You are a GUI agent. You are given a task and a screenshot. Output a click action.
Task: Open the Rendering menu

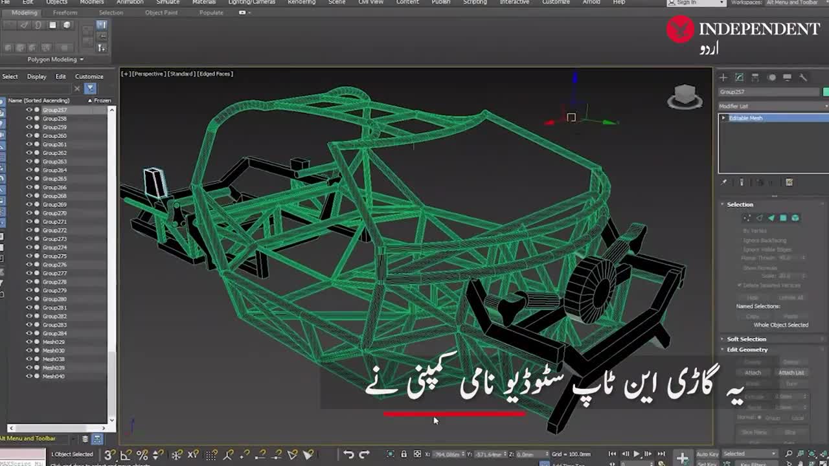tap(301, 3)
